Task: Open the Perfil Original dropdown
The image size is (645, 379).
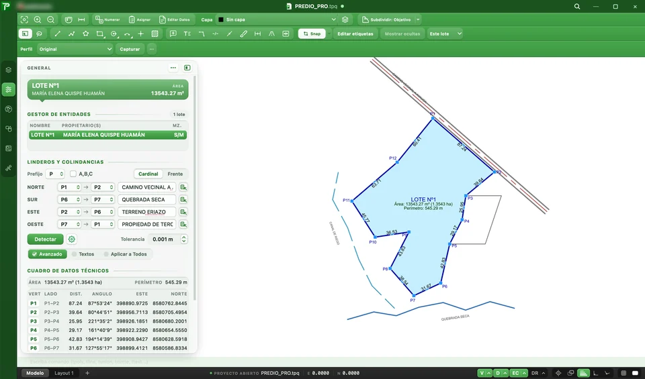Action: click(x=75, y=49)
